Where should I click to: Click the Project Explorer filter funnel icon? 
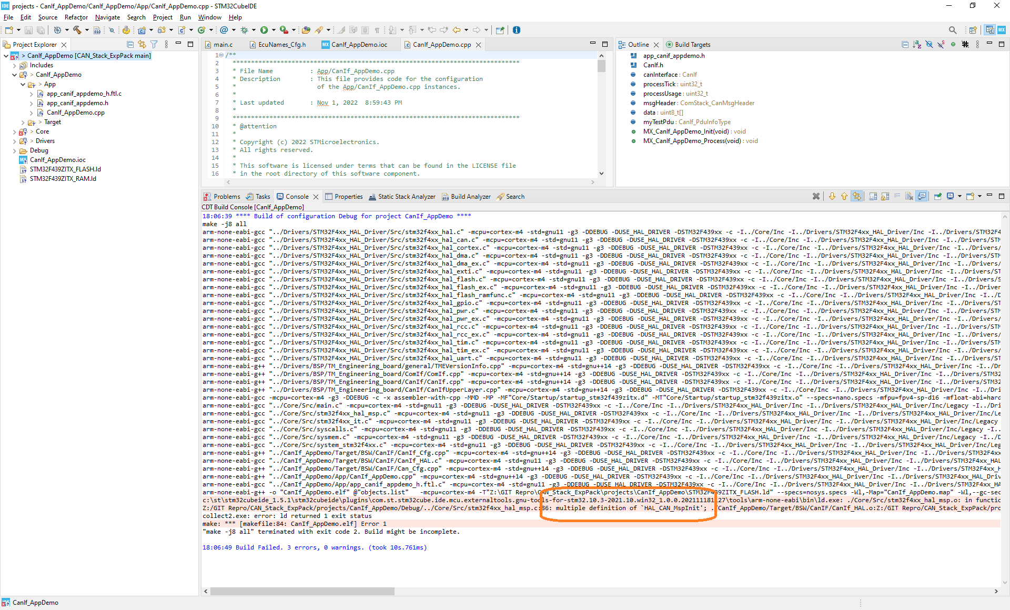[154, 45]
